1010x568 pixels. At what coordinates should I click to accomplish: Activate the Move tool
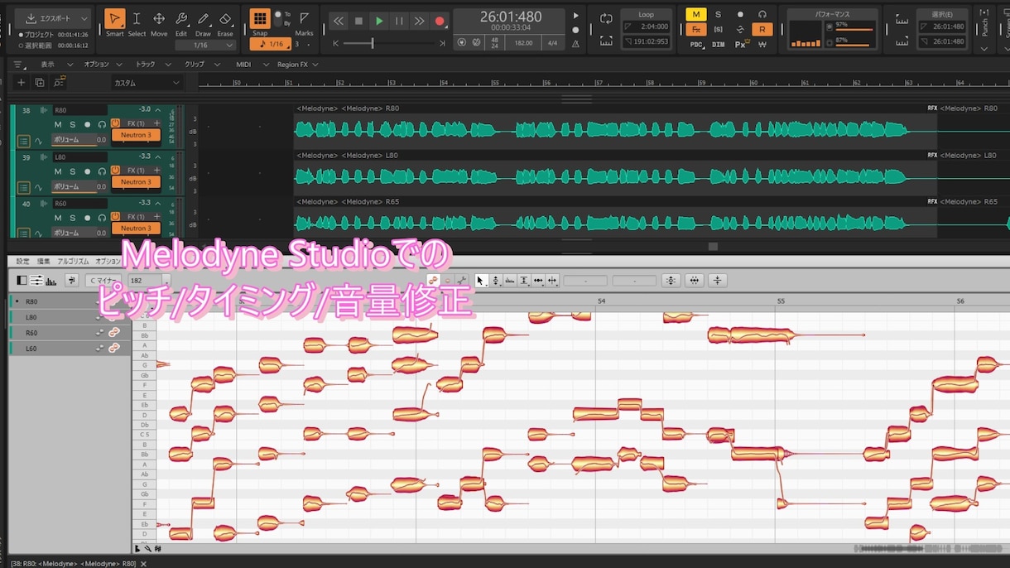point(158,19)
